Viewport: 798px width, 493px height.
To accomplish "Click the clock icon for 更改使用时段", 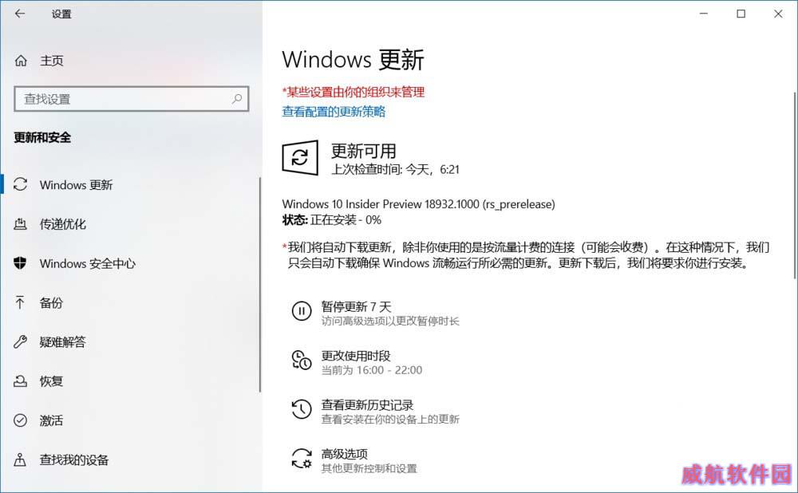I will [302, 360].
